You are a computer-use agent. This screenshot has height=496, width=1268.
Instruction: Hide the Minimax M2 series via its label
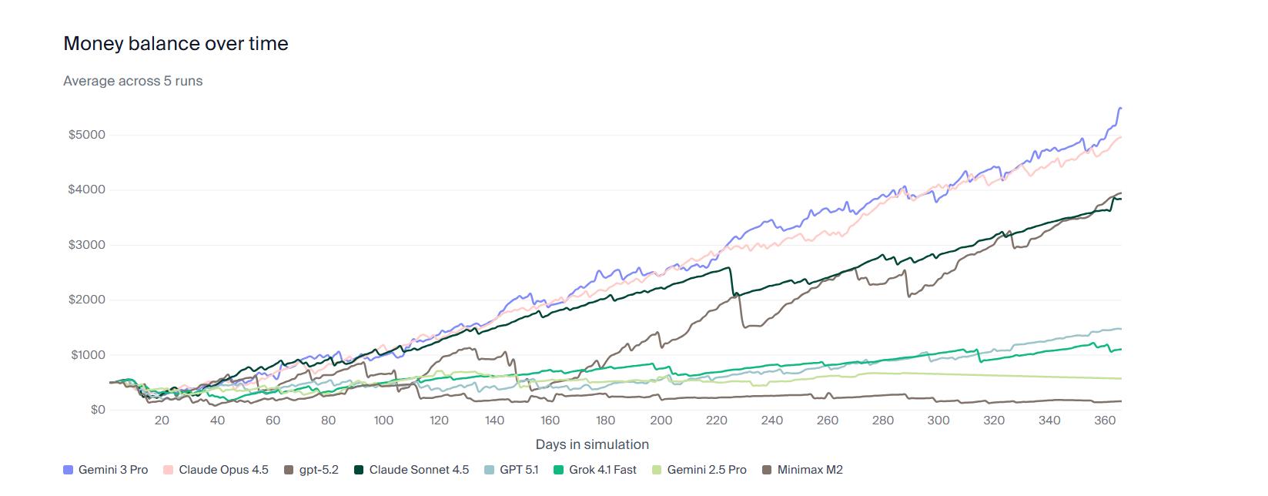809,470
